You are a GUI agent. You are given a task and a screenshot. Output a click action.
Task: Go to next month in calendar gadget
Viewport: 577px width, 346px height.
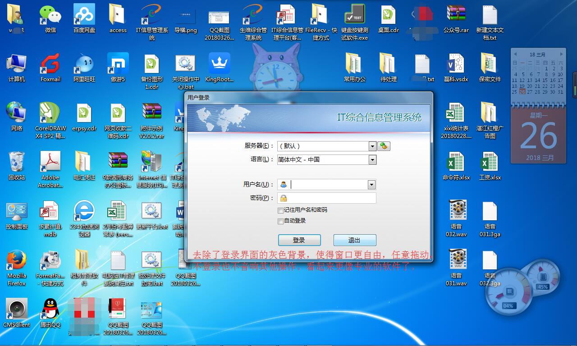click(561, 54)
